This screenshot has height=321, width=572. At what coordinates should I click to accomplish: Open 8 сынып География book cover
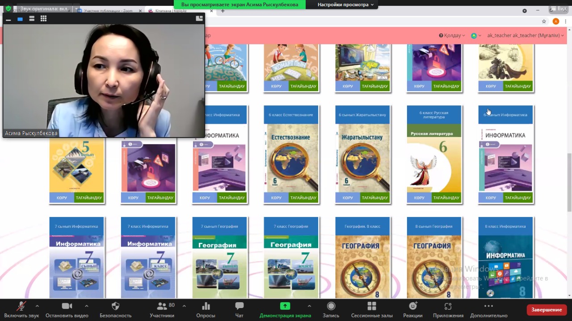[x=434, y=267]
